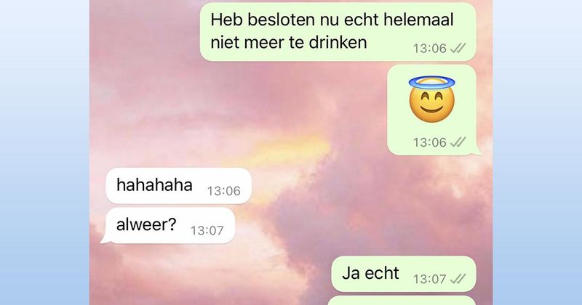Click the 13:06 timestamp on 'Heb besloten' message
Image resolution: width=582 pixels, height=305 pixels.
(430, 49)
